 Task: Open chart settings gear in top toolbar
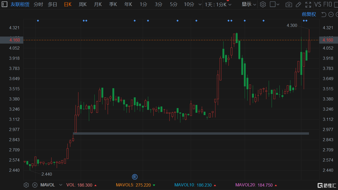[263, 4]
